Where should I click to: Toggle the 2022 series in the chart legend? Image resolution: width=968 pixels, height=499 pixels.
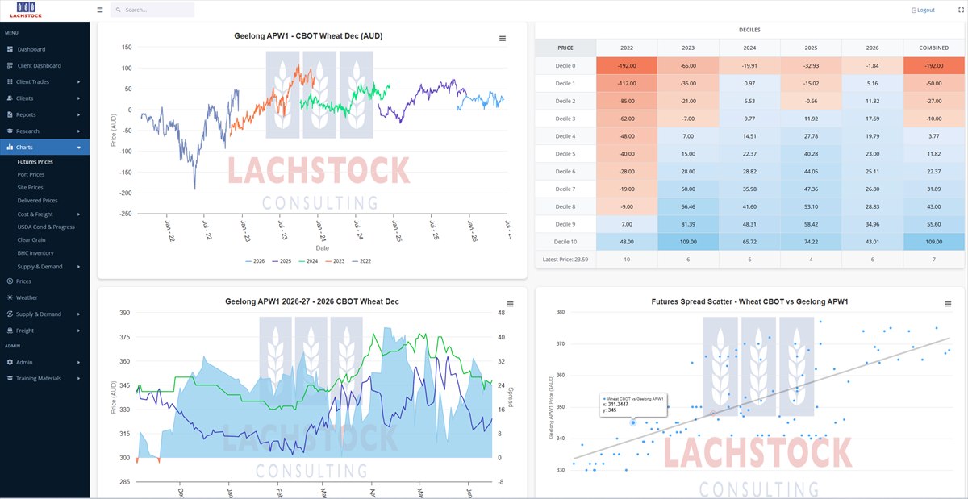[x=361, y=261]
